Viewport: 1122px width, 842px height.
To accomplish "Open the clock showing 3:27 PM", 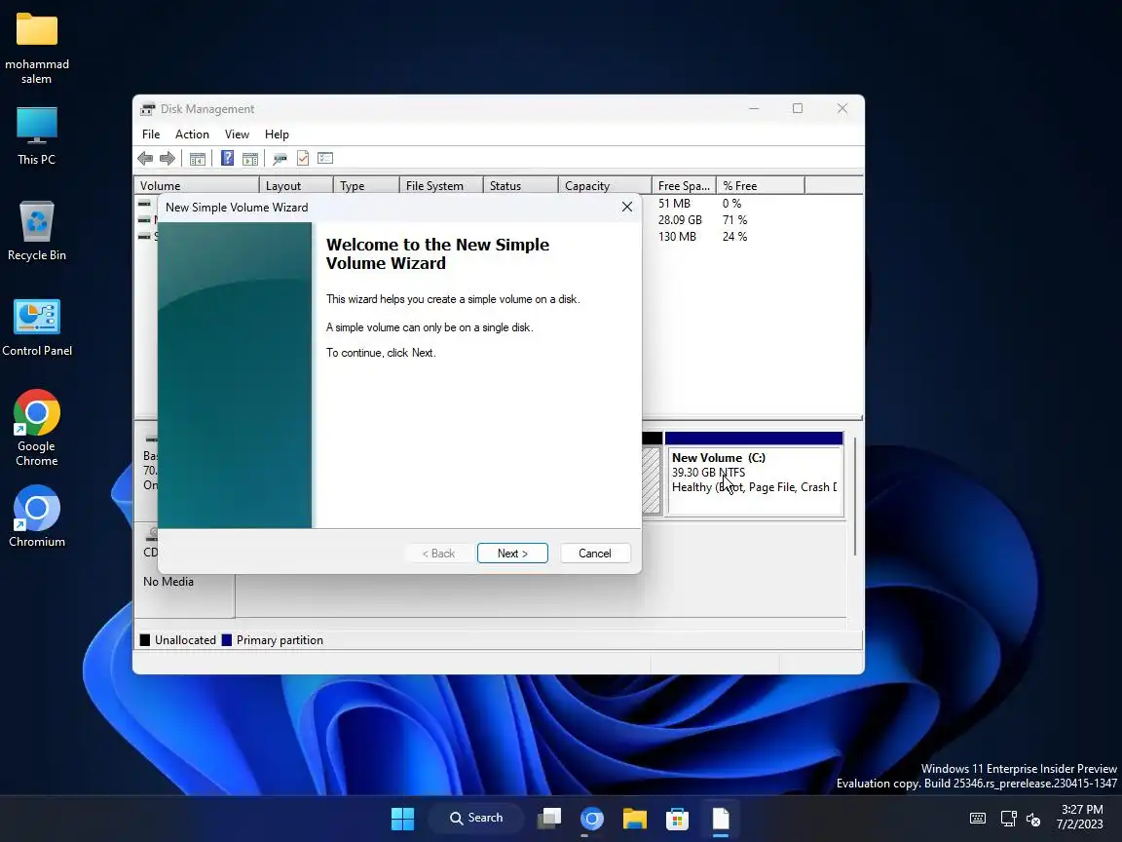I will [x=1080, y=817].
